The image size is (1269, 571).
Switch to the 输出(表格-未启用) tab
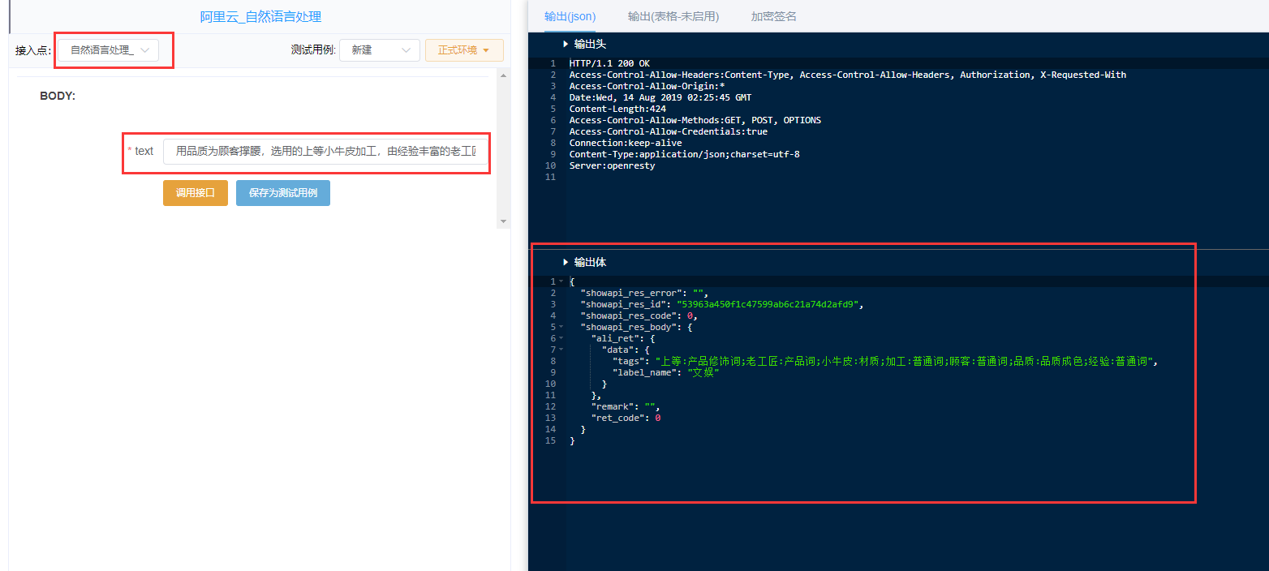(673, 16)
